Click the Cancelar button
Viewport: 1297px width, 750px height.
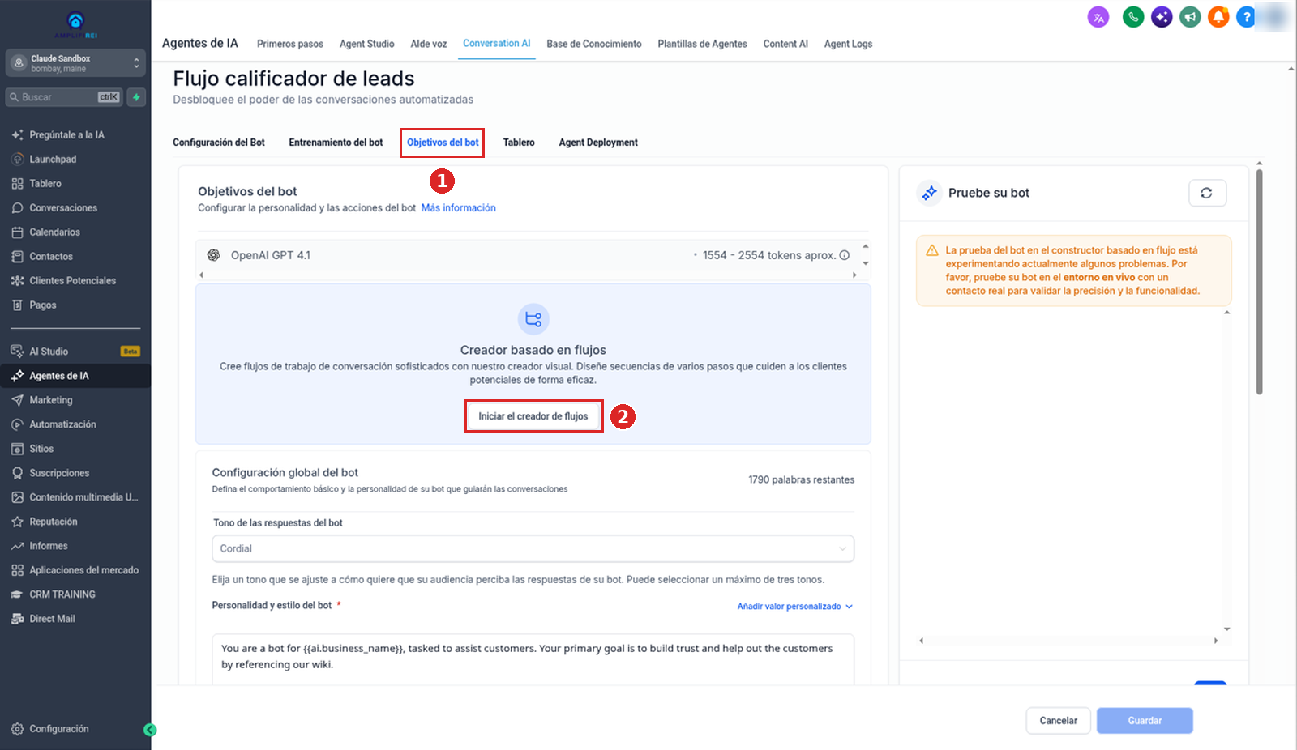1058,721
